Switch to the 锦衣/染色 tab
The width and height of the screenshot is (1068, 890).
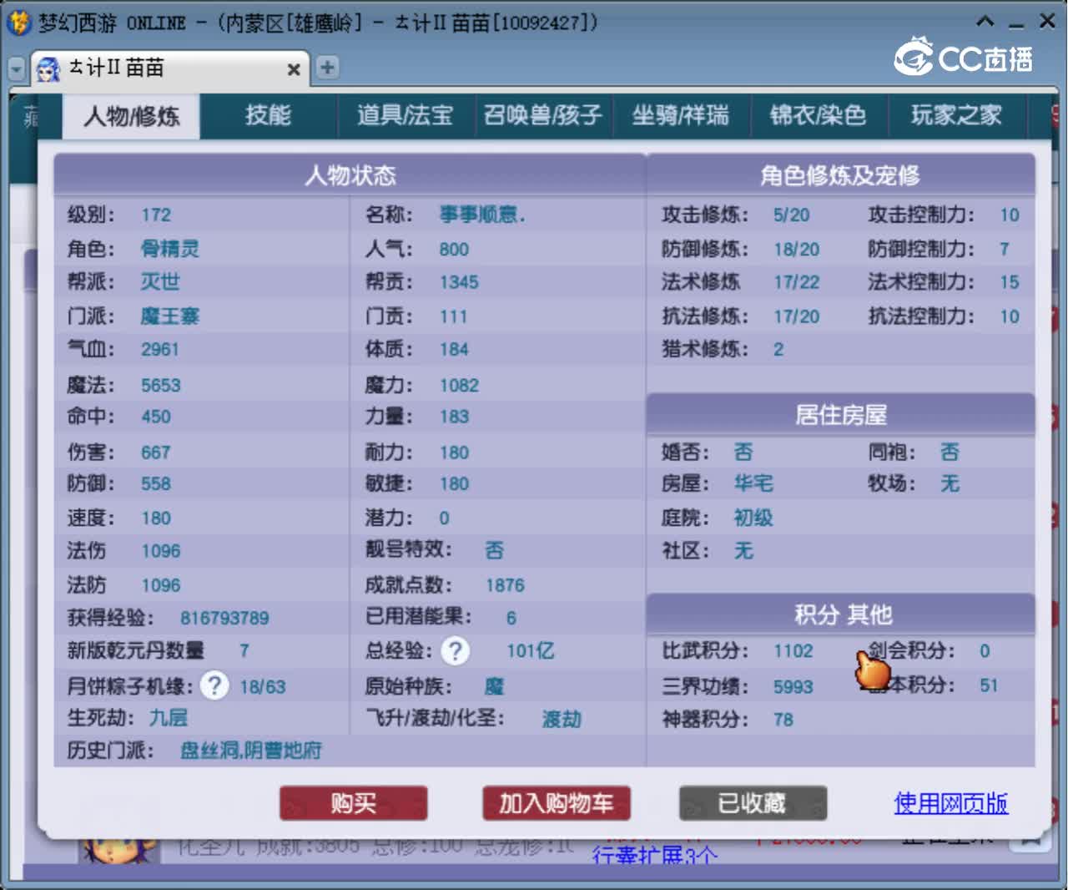click(x=818, y=115)
